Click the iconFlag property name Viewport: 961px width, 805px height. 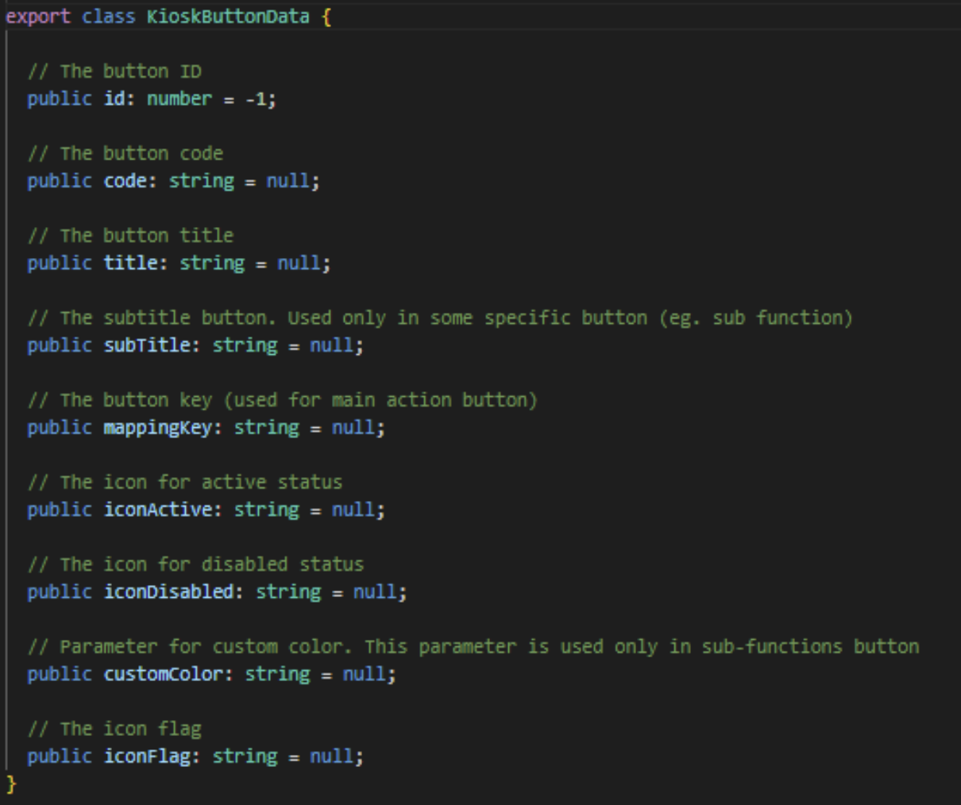pyautogui.click(x=147, y=756)
